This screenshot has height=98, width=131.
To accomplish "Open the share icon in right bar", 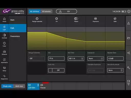I will pyautogui.click(x=128, y=53).
